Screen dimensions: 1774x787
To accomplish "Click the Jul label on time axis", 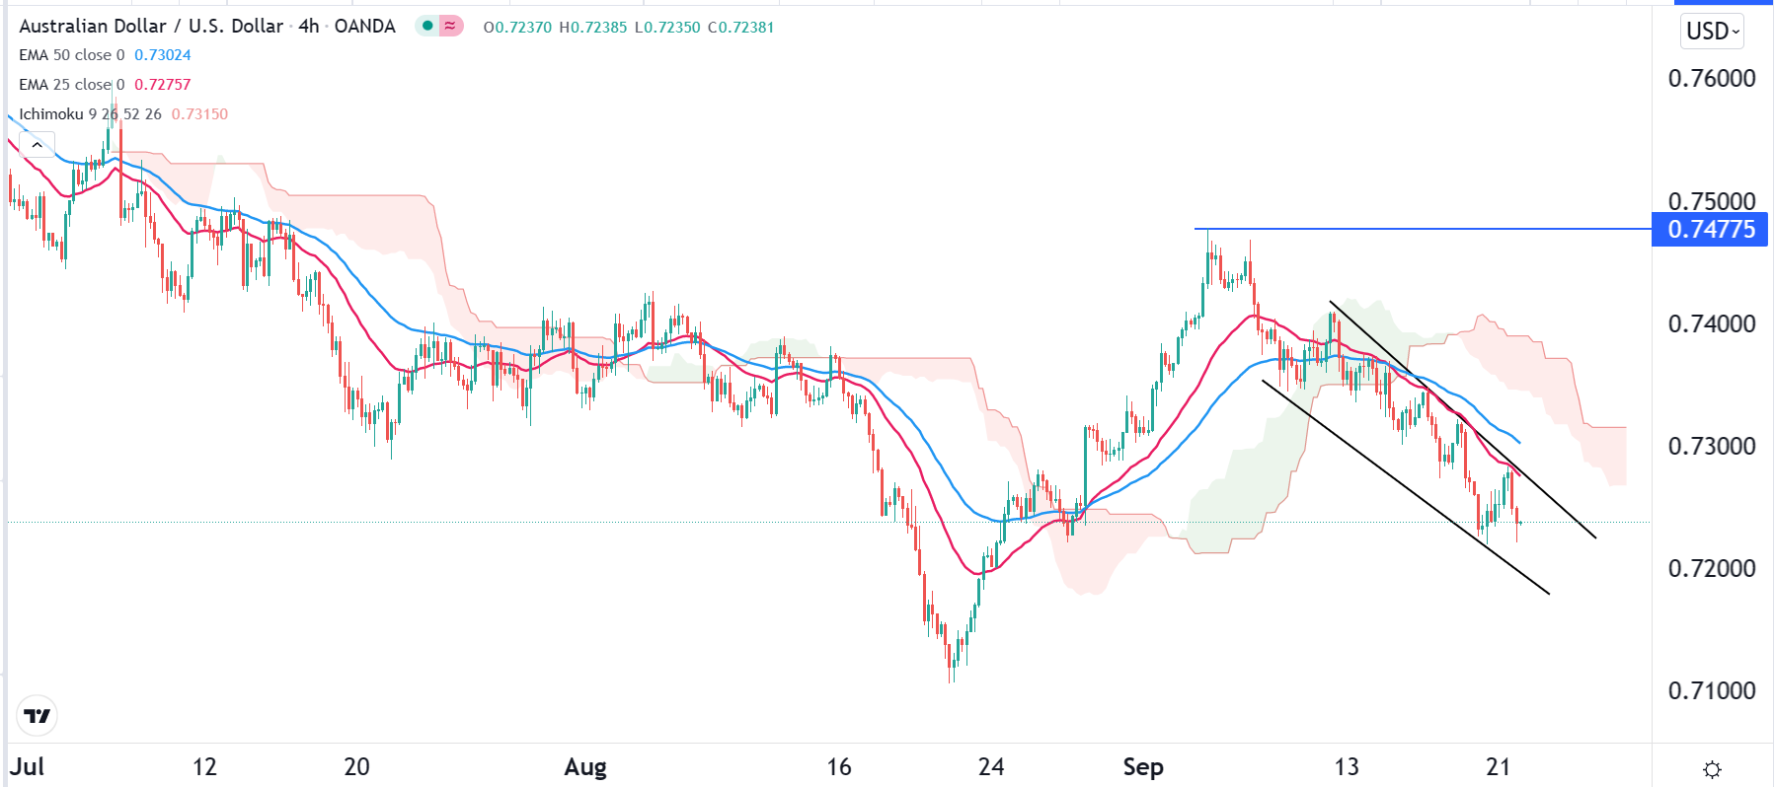I will click(x=28, y=766).
